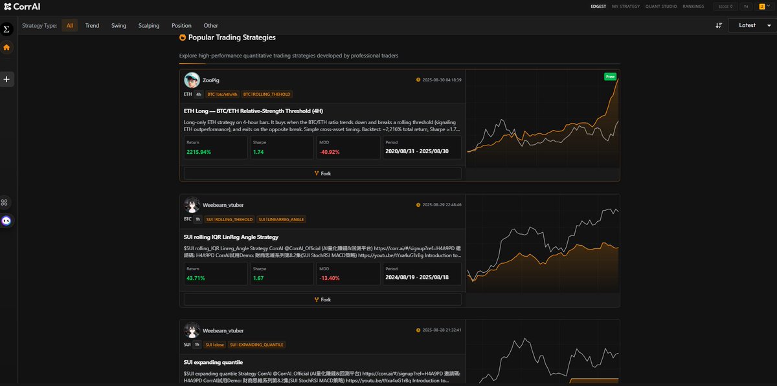This screenshot has height=386, width=777.
Task: Click the SUI|close tag
Action: click(x=215, y=345)
